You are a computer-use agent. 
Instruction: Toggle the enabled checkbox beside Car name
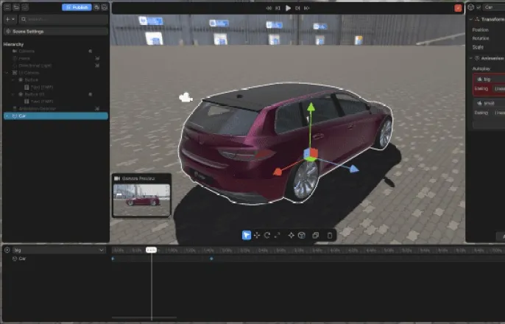[478, 7]
